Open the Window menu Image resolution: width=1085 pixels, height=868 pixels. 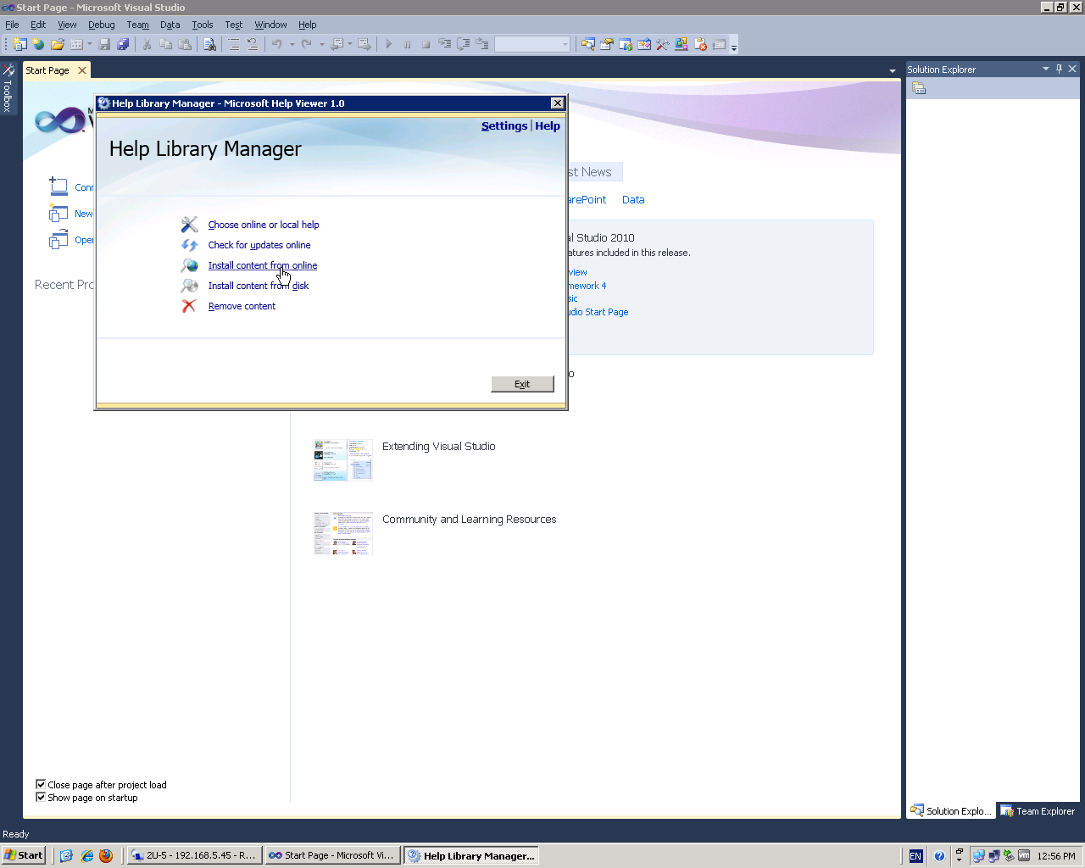(x=270, y=25)
